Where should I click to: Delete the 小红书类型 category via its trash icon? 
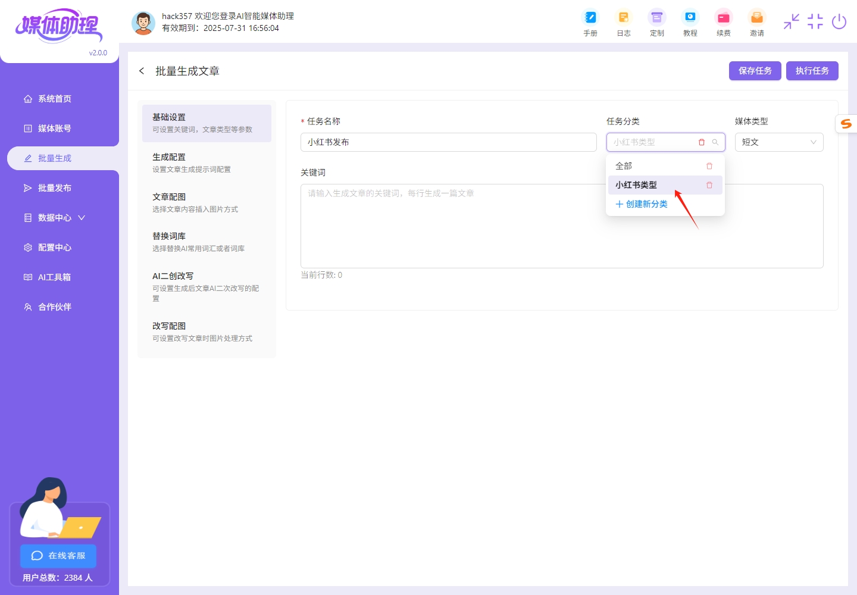709,185
